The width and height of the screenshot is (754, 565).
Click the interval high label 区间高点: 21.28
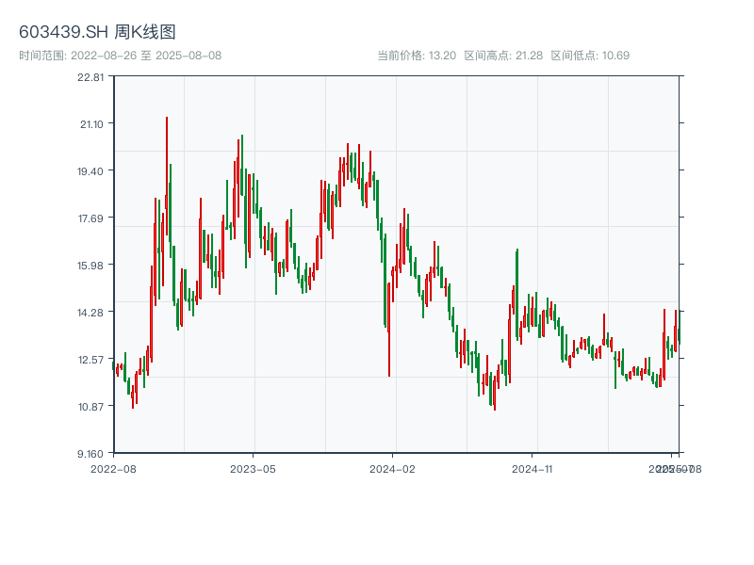tap(503, 56)
